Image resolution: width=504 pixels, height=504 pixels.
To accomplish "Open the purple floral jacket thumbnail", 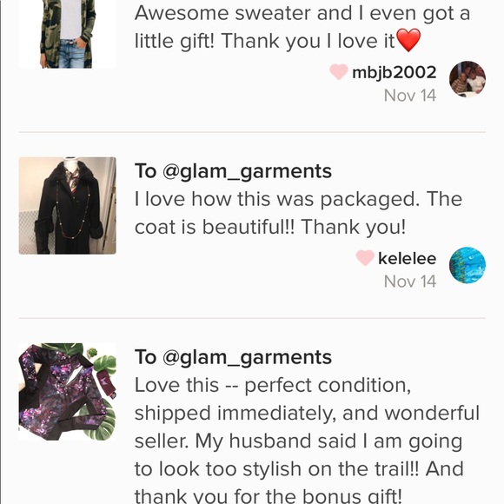I will 67,392.
